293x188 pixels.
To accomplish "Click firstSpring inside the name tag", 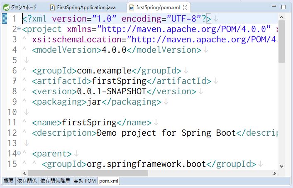I will [x=89, y=122].
